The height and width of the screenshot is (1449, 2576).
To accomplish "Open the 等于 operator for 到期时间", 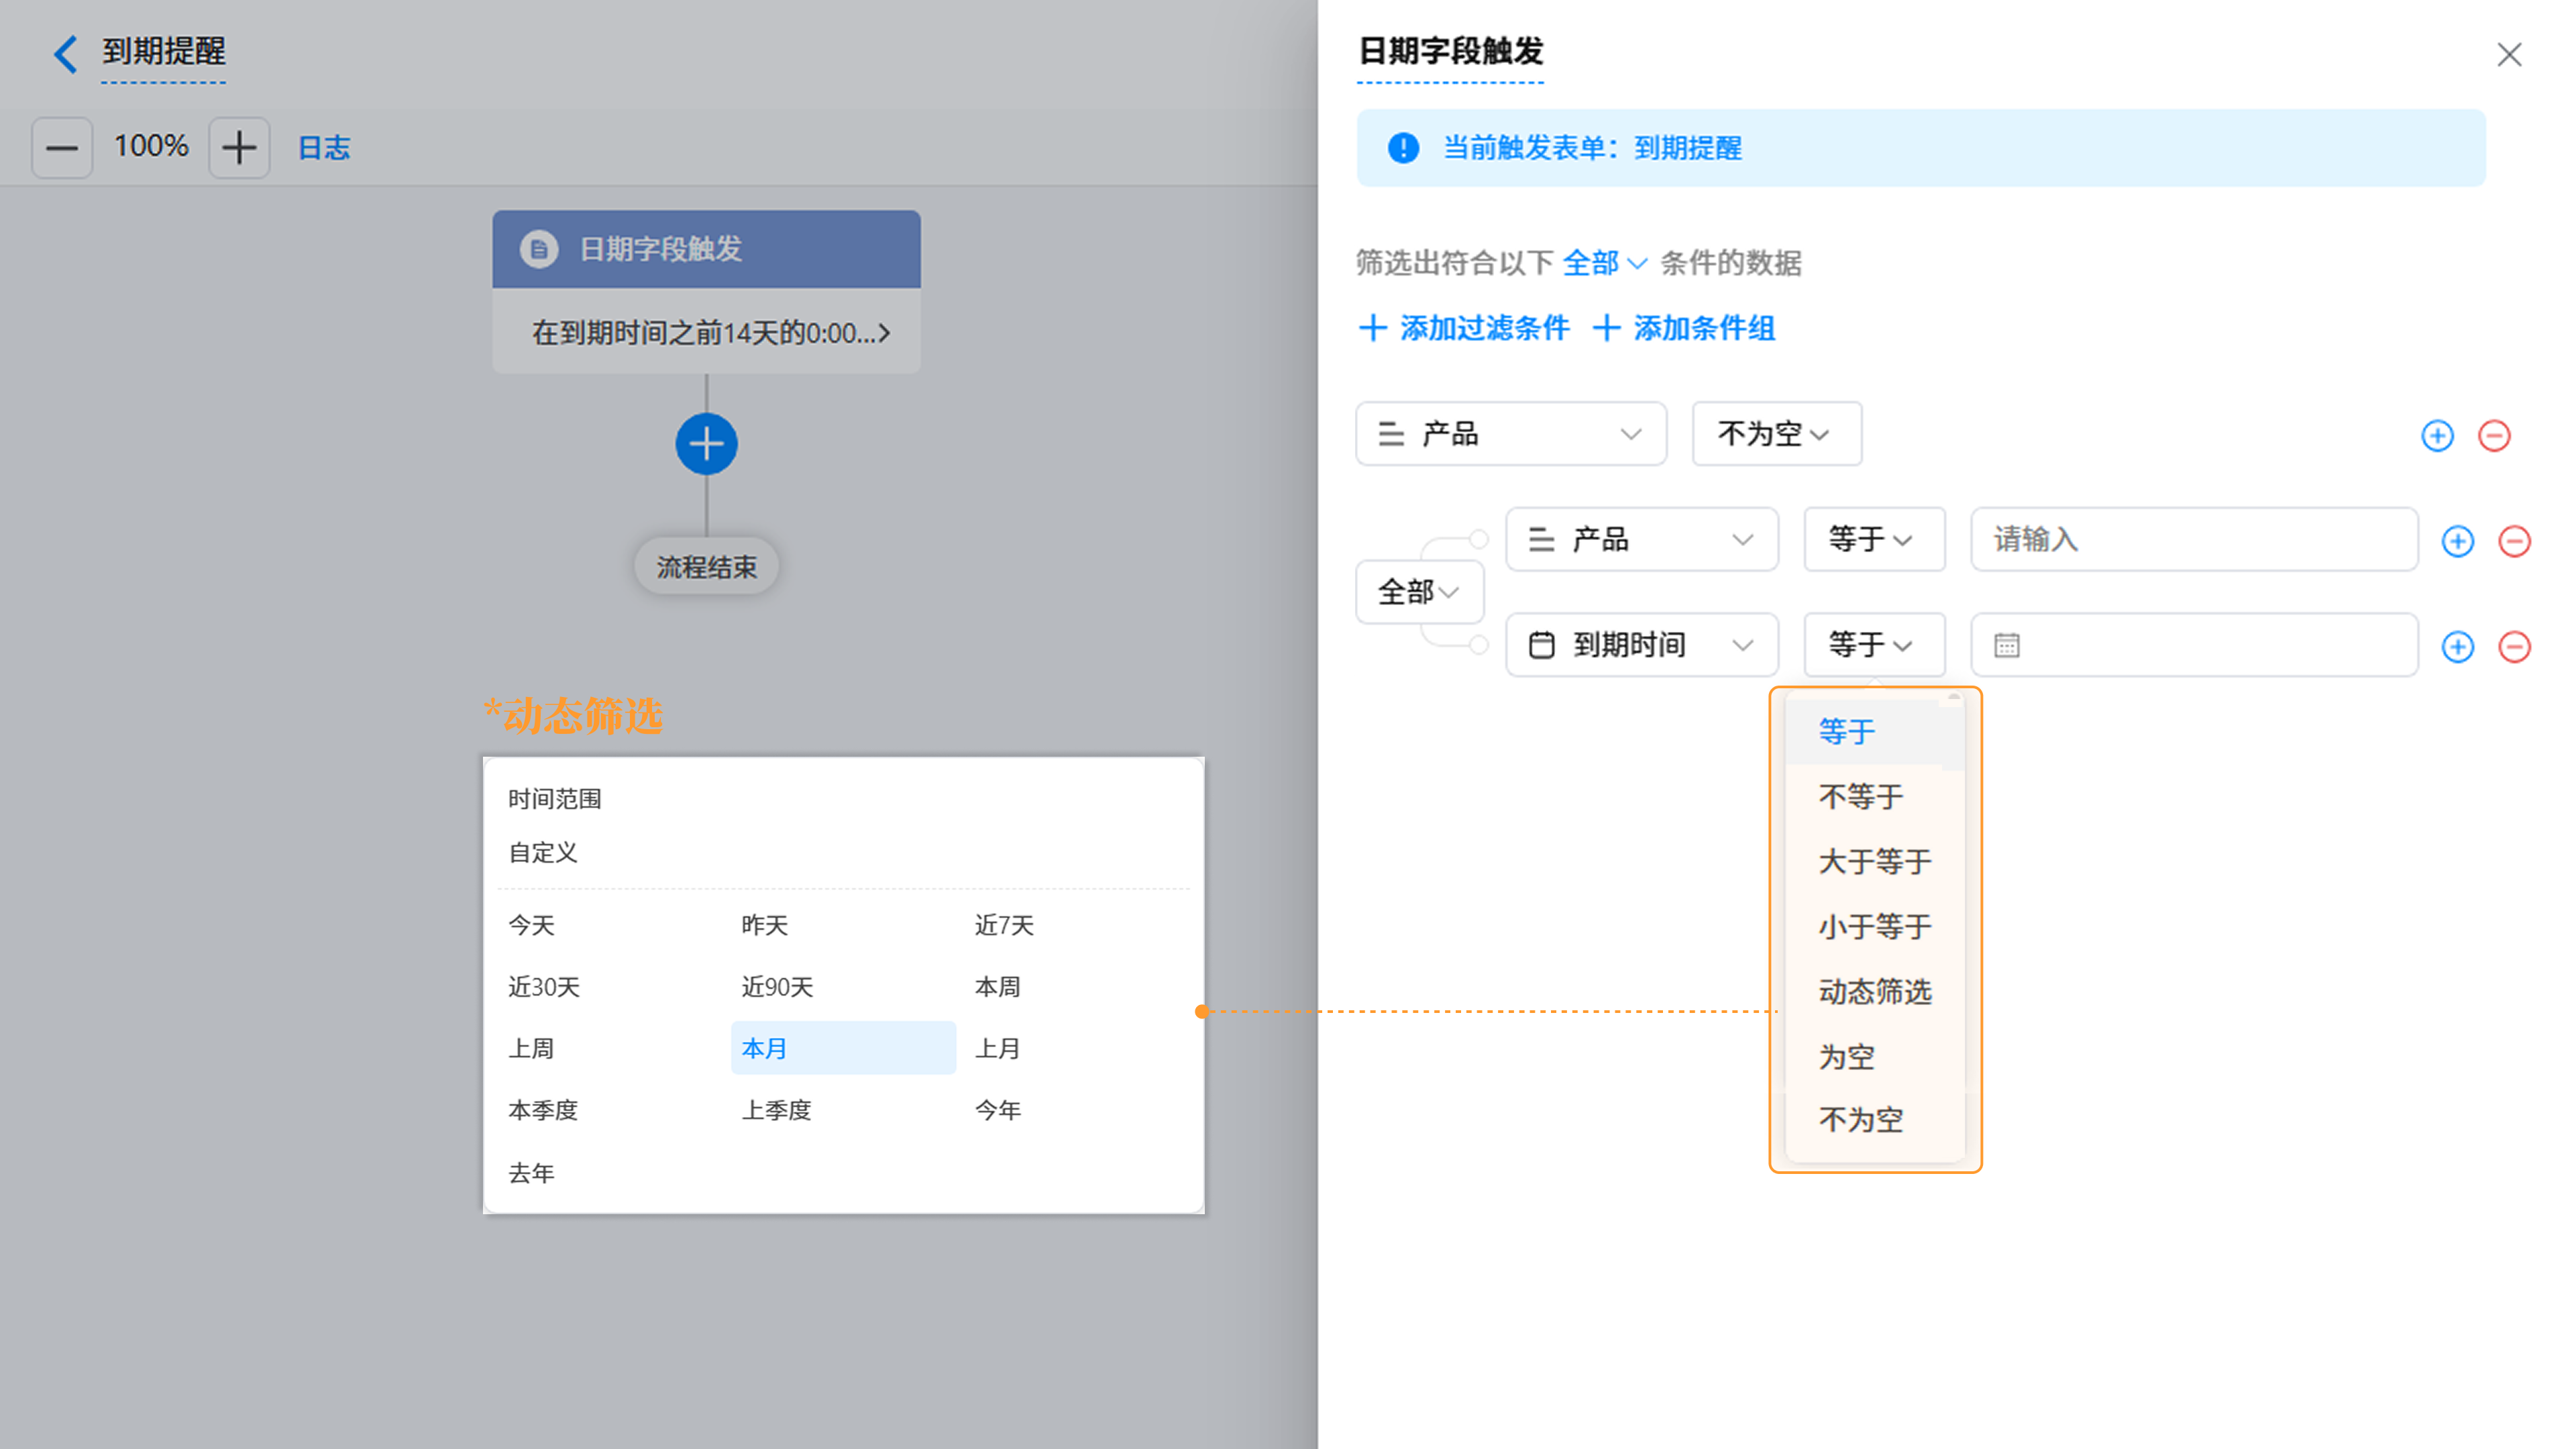I will (1874, 645).
